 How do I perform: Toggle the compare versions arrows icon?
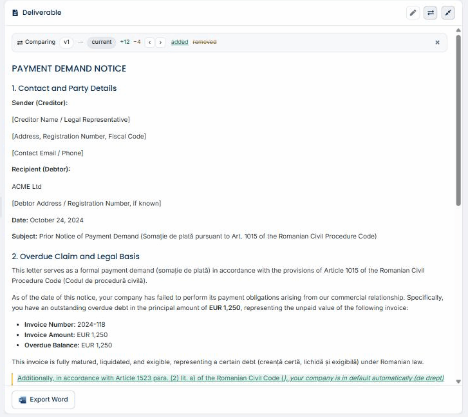tap(431, 13)
